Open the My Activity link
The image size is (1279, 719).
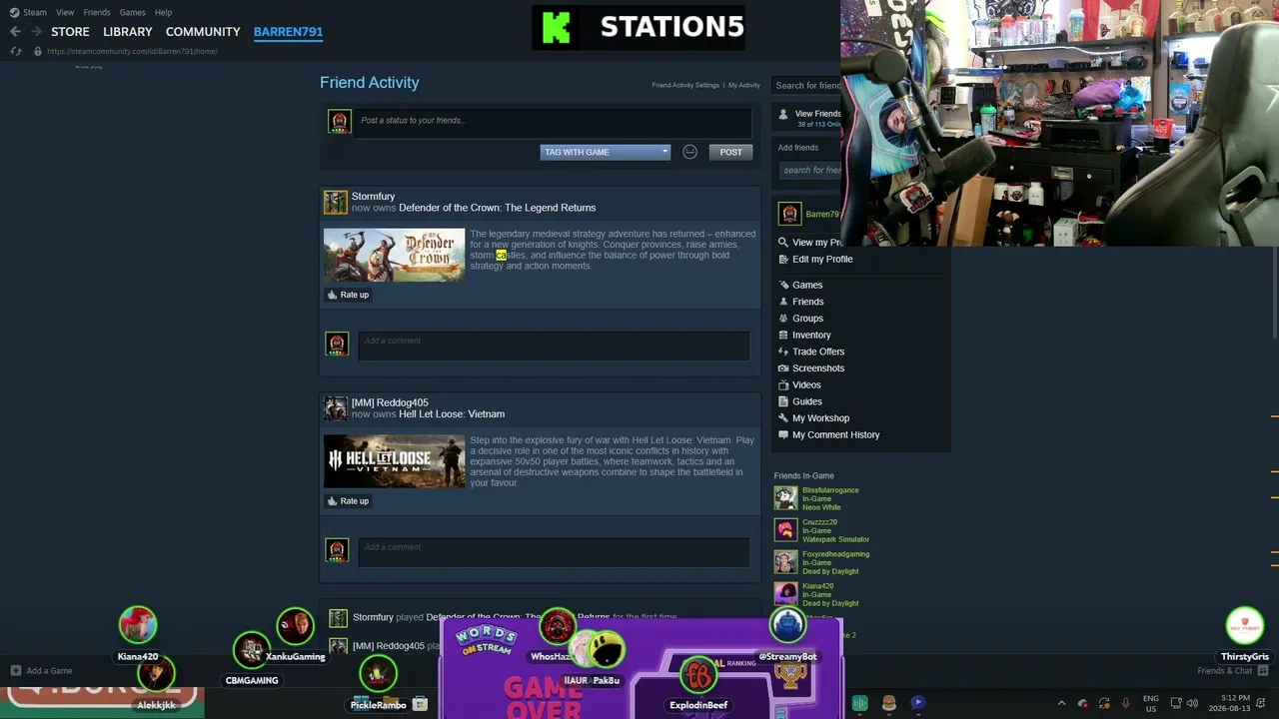(744, 85)
